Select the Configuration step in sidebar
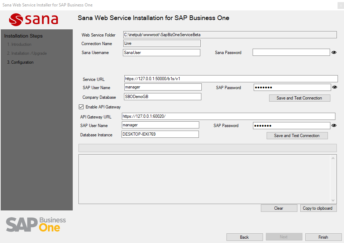Image resolution: width=344 pixels, height=243 pixels. tap(20, 62)
